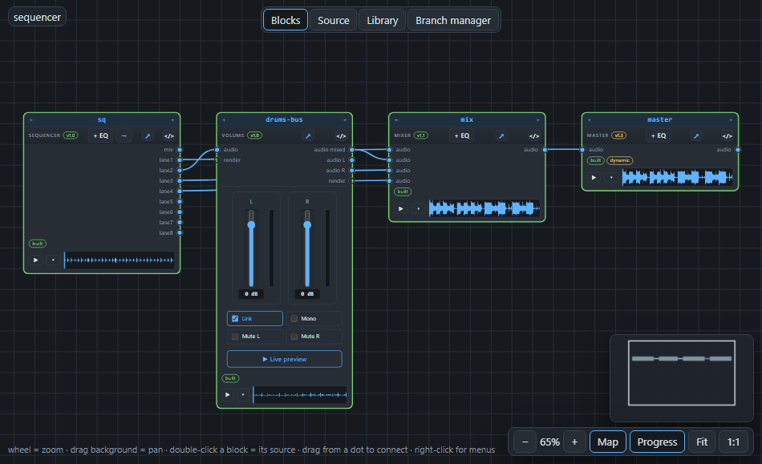The image size is (762, 464).
Task: Zoom out with the minus button
Action: point(525,442)
